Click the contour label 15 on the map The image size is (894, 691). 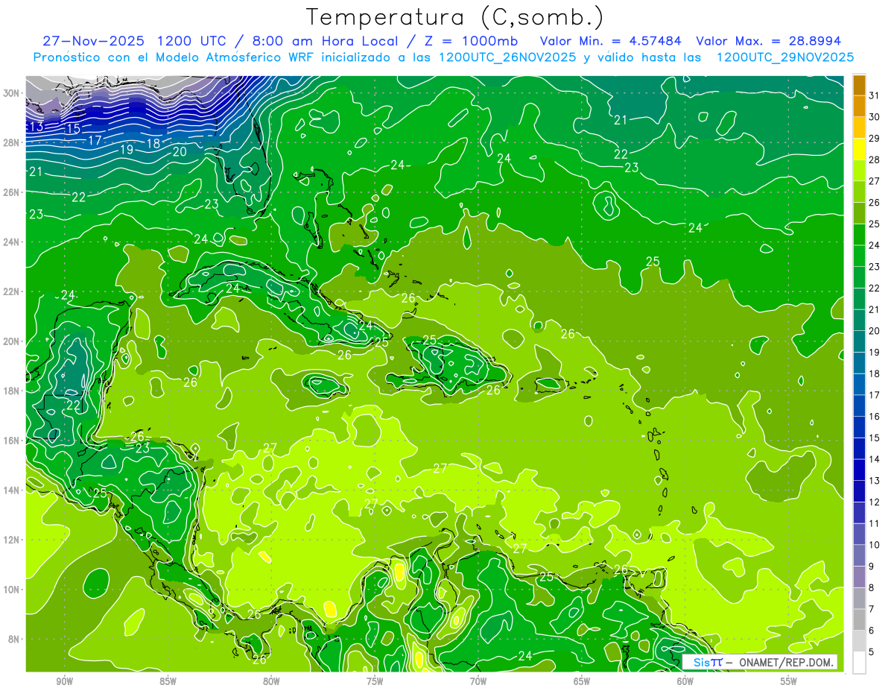tap(72, 129)
